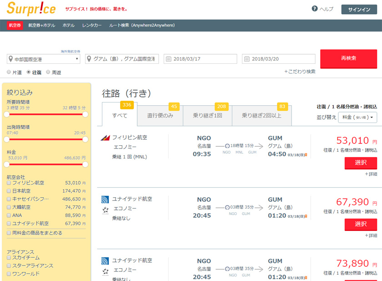This screenshot has width=382, height=281.
Task: Click 53,010 円 price text
Action: coord(357,140)
